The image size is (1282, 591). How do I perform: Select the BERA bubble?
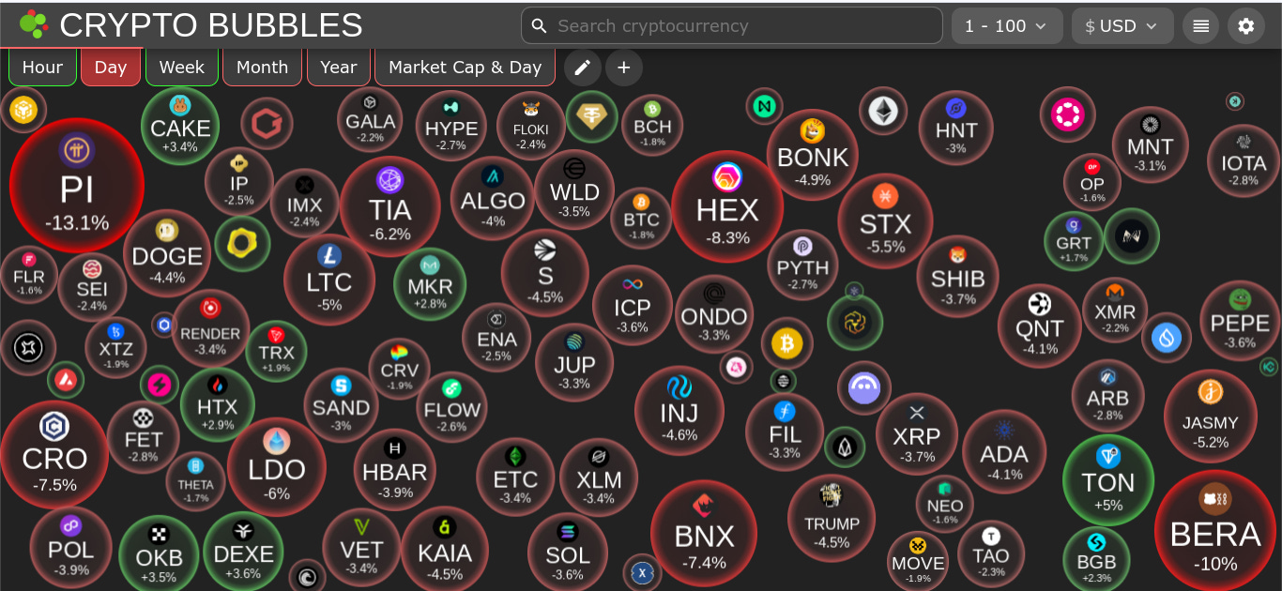[x=1215, y=531]
